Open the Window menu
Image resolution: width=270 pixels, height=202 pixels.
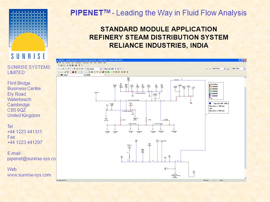coord(100,63)
